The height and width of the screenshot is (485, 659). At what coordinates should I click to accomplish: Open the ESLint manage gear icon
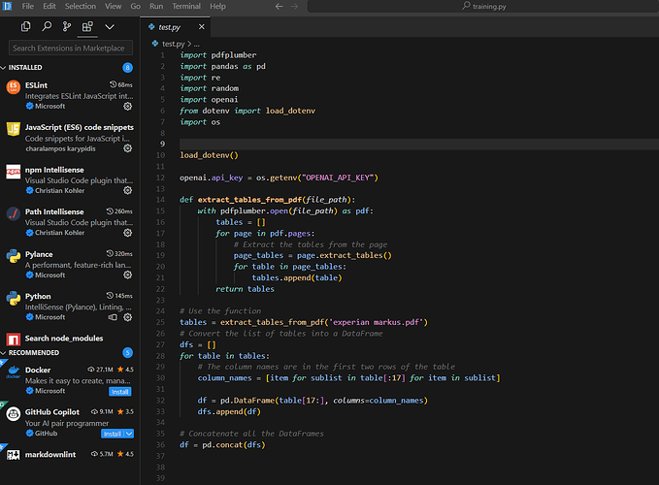[127, 106]
